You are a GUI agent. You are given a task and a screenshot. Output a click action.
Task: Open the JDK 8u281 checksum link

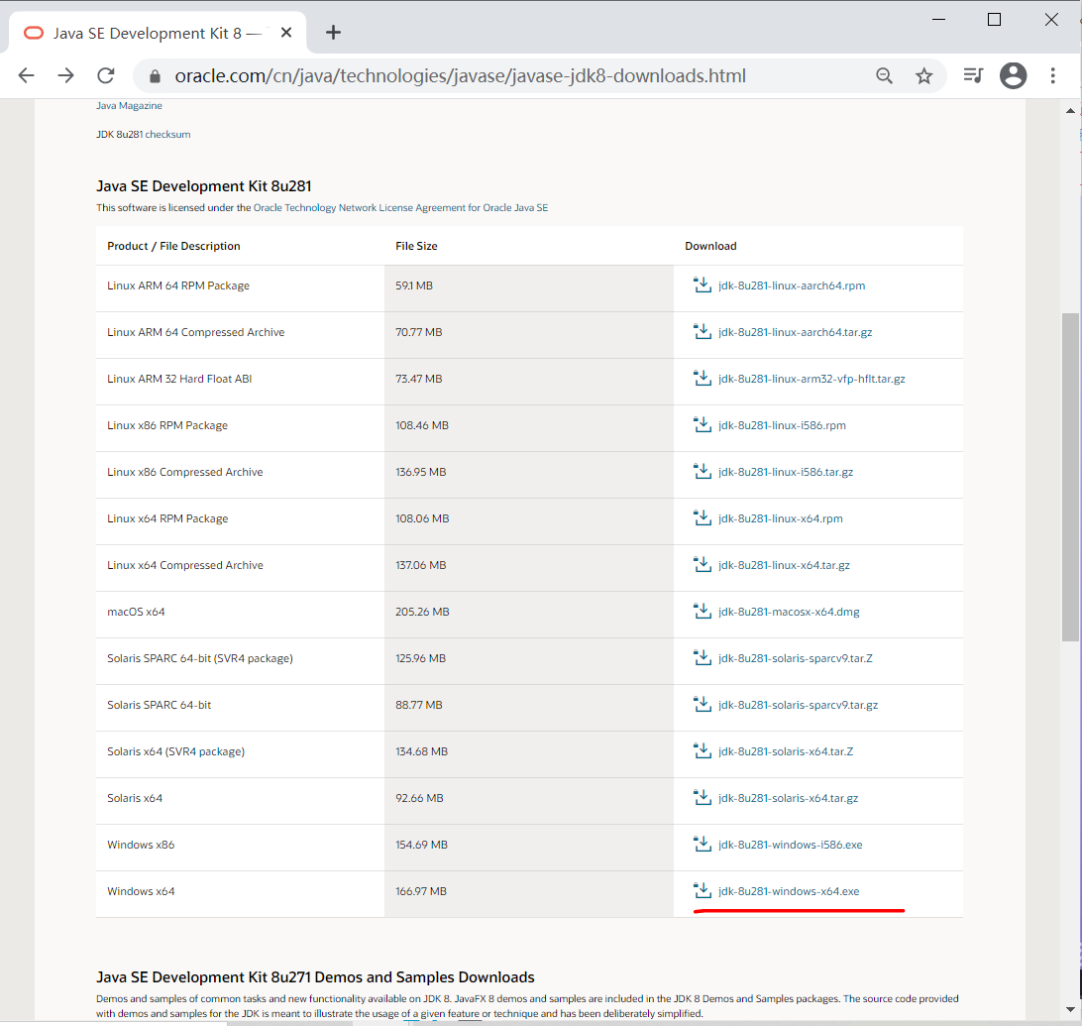[167, 134]
